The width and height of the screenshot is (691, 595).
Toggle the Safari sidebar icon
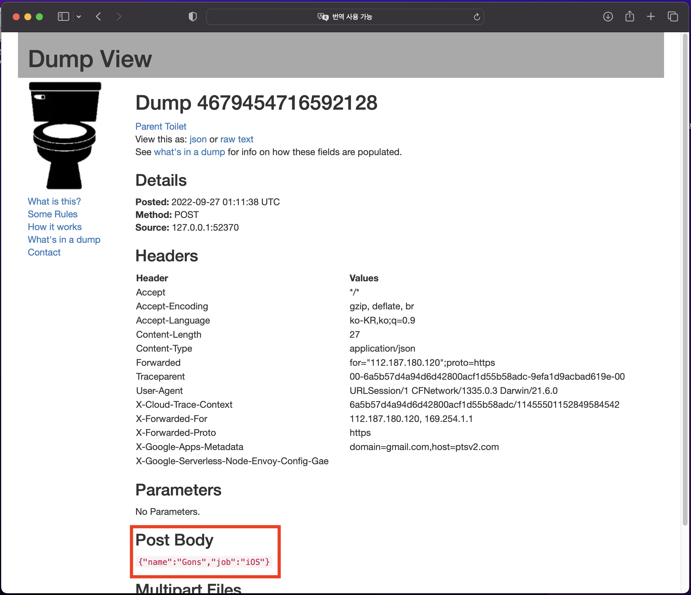click(x=63, y=17)
